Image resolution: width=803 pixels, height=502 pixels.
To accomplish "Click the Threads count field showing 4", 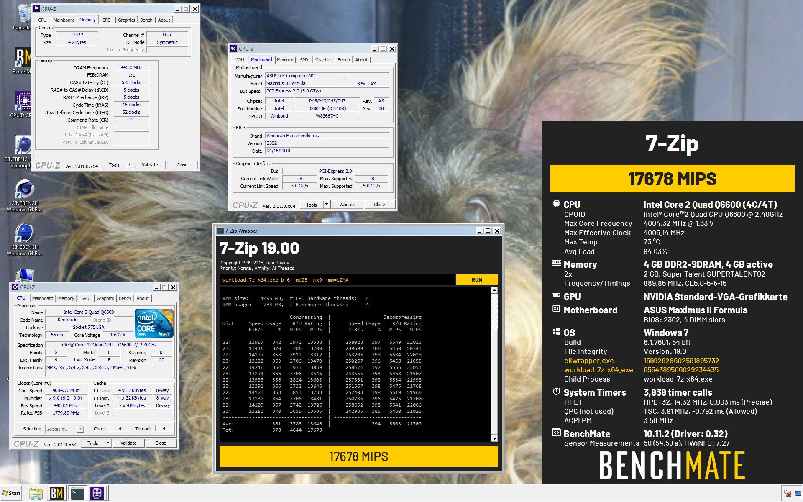I will tap(164, 428).
